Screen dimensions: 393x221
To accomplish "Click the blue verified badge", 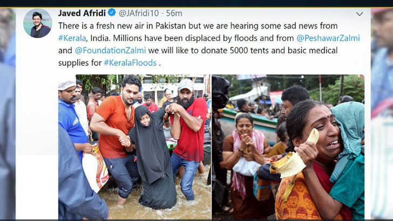I will click(112, 12).
